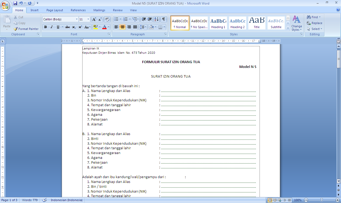Switch to Mailings tab
Screen dimensions: 341x203
[99, 10]
